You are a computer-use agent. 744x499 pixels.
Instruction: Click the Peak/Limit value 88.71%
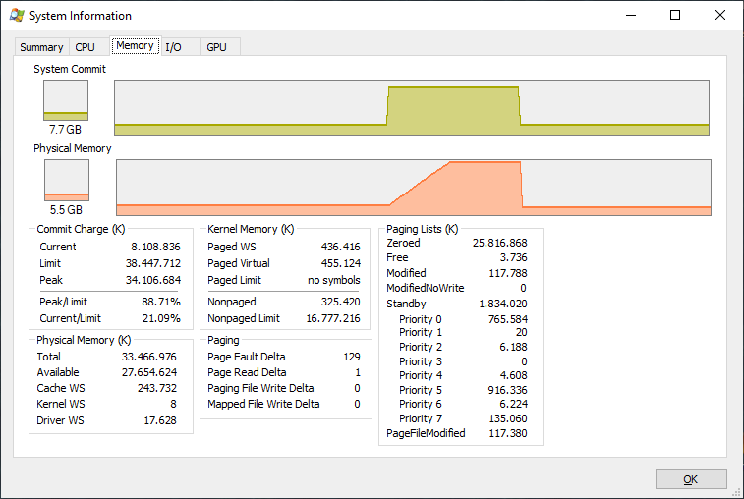[x=161, y=302]
